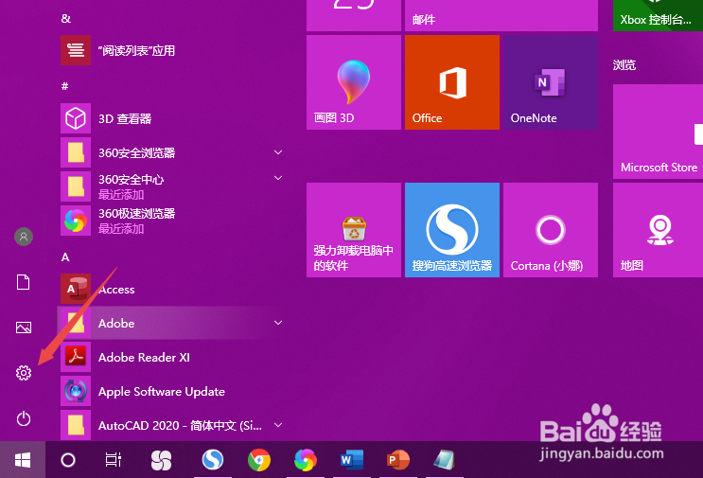Open the calendar date tile
The image size is (703, 478).
click(354, 15)
